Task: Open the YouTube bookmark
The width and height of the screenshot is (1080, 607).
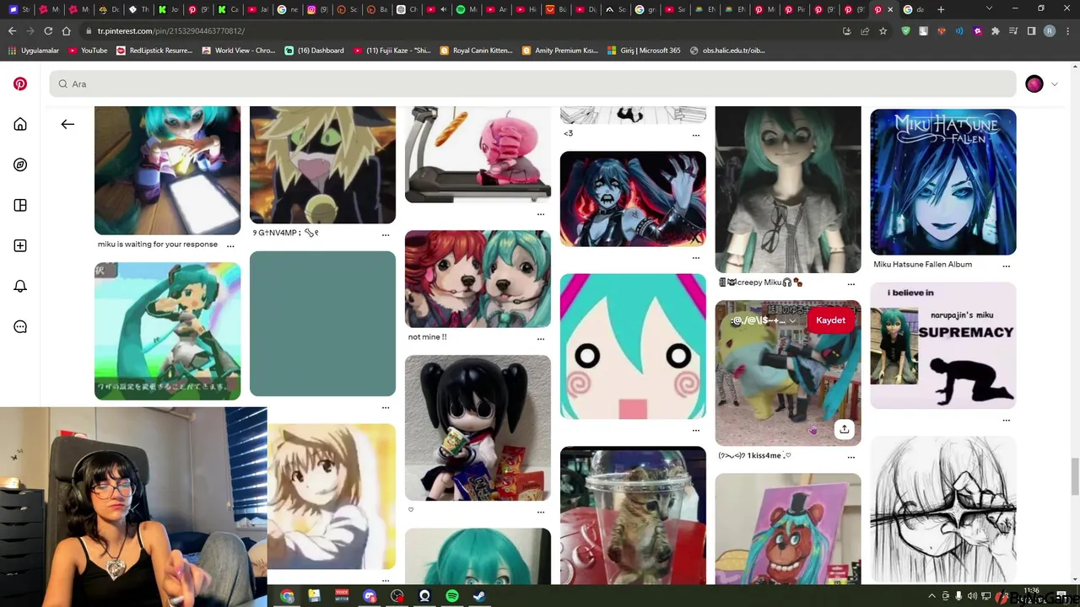Action: 88,51
